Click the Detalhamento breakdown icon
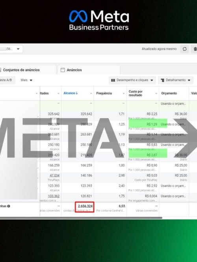Screen dimensions: 197x262 [162, 80]
